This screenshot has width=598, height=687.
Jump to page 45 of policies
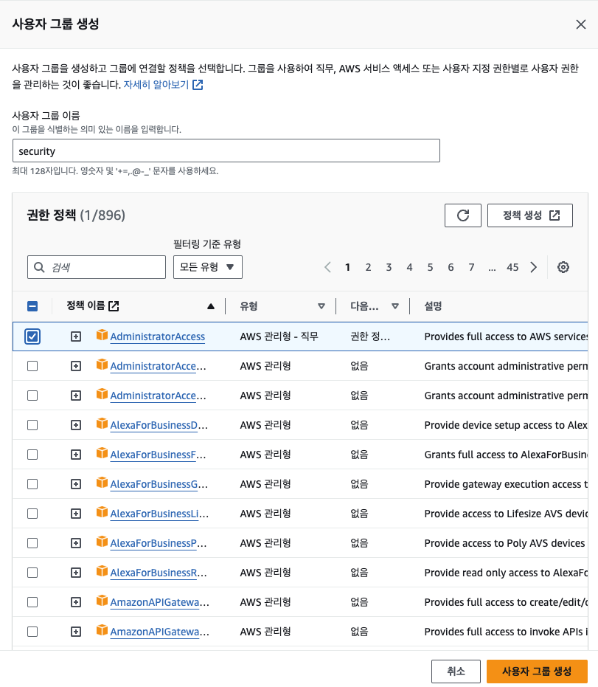click(x=512, y=267)
